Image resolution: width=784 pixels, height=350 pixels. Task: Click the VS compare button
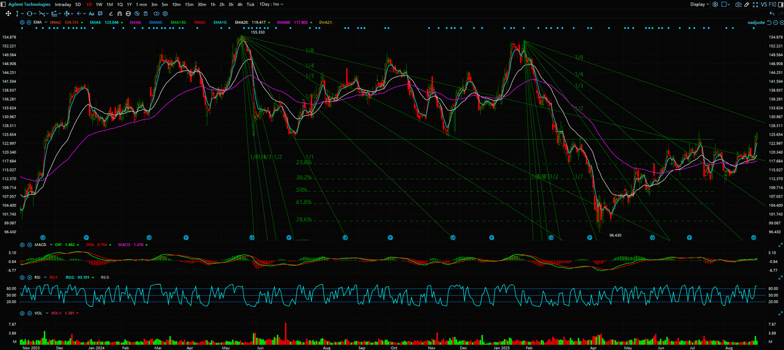763,4
